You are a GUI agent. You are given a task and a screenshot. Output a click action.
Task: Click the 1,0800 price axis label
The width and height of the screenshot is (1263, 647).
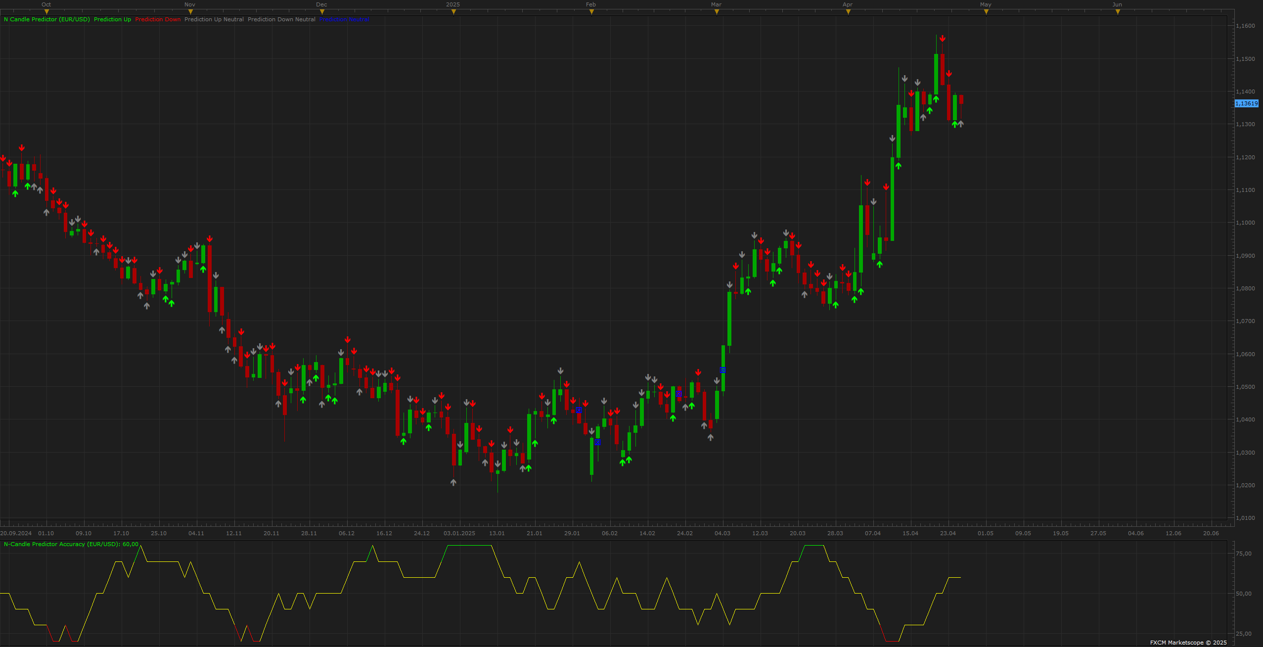(x=1245, y=288)
